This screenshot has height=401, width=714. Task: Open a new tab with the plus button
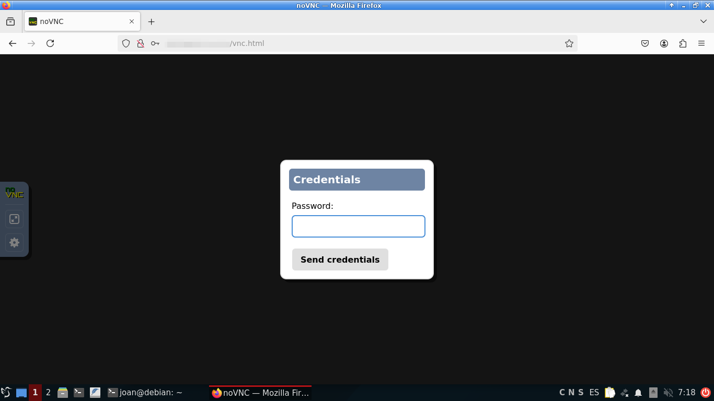pos(151,21)
